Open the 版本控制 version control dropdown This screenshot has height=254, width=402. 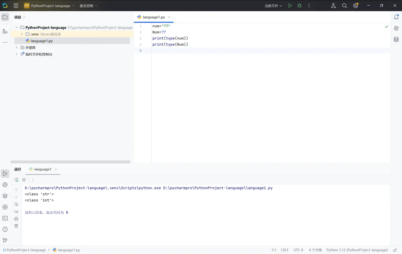pyautogui.click(x=88, y=6)
